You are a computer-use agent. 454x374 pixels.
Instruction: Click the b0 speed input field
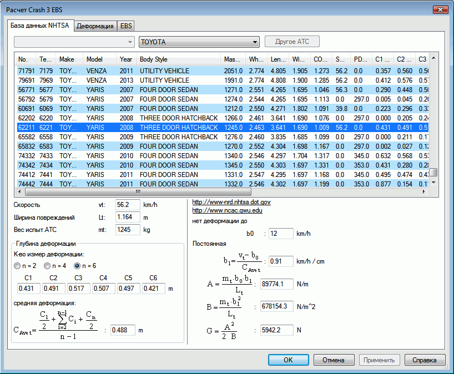tap(280, 234)
